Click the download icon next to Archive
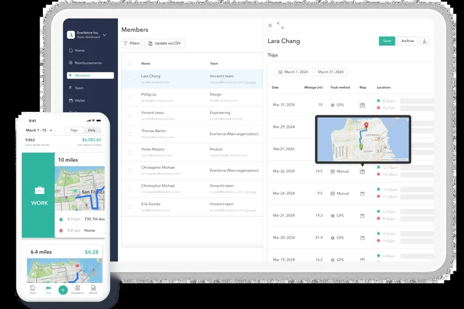This screenshot has width=464, height=309. point(425,41)
